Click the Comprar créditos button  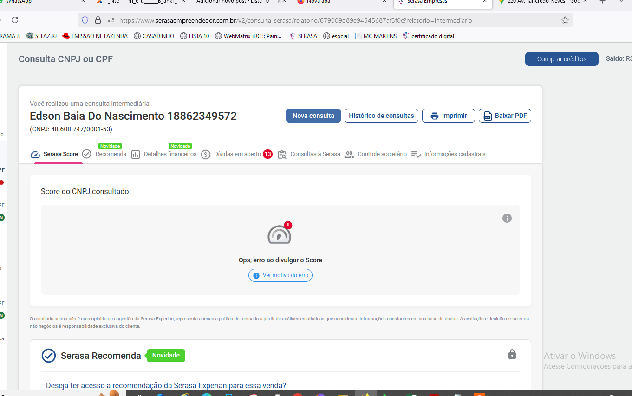point(562,59)
